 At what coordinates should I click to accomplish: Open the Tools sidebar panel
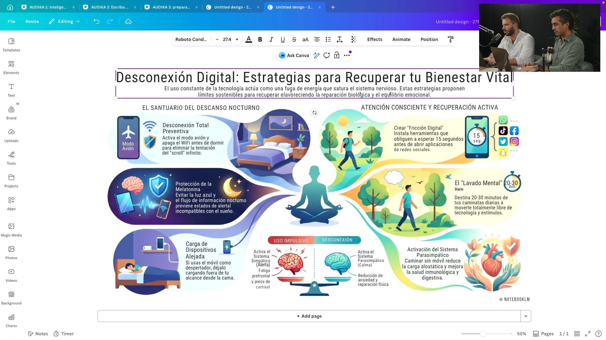coord(11,158)
